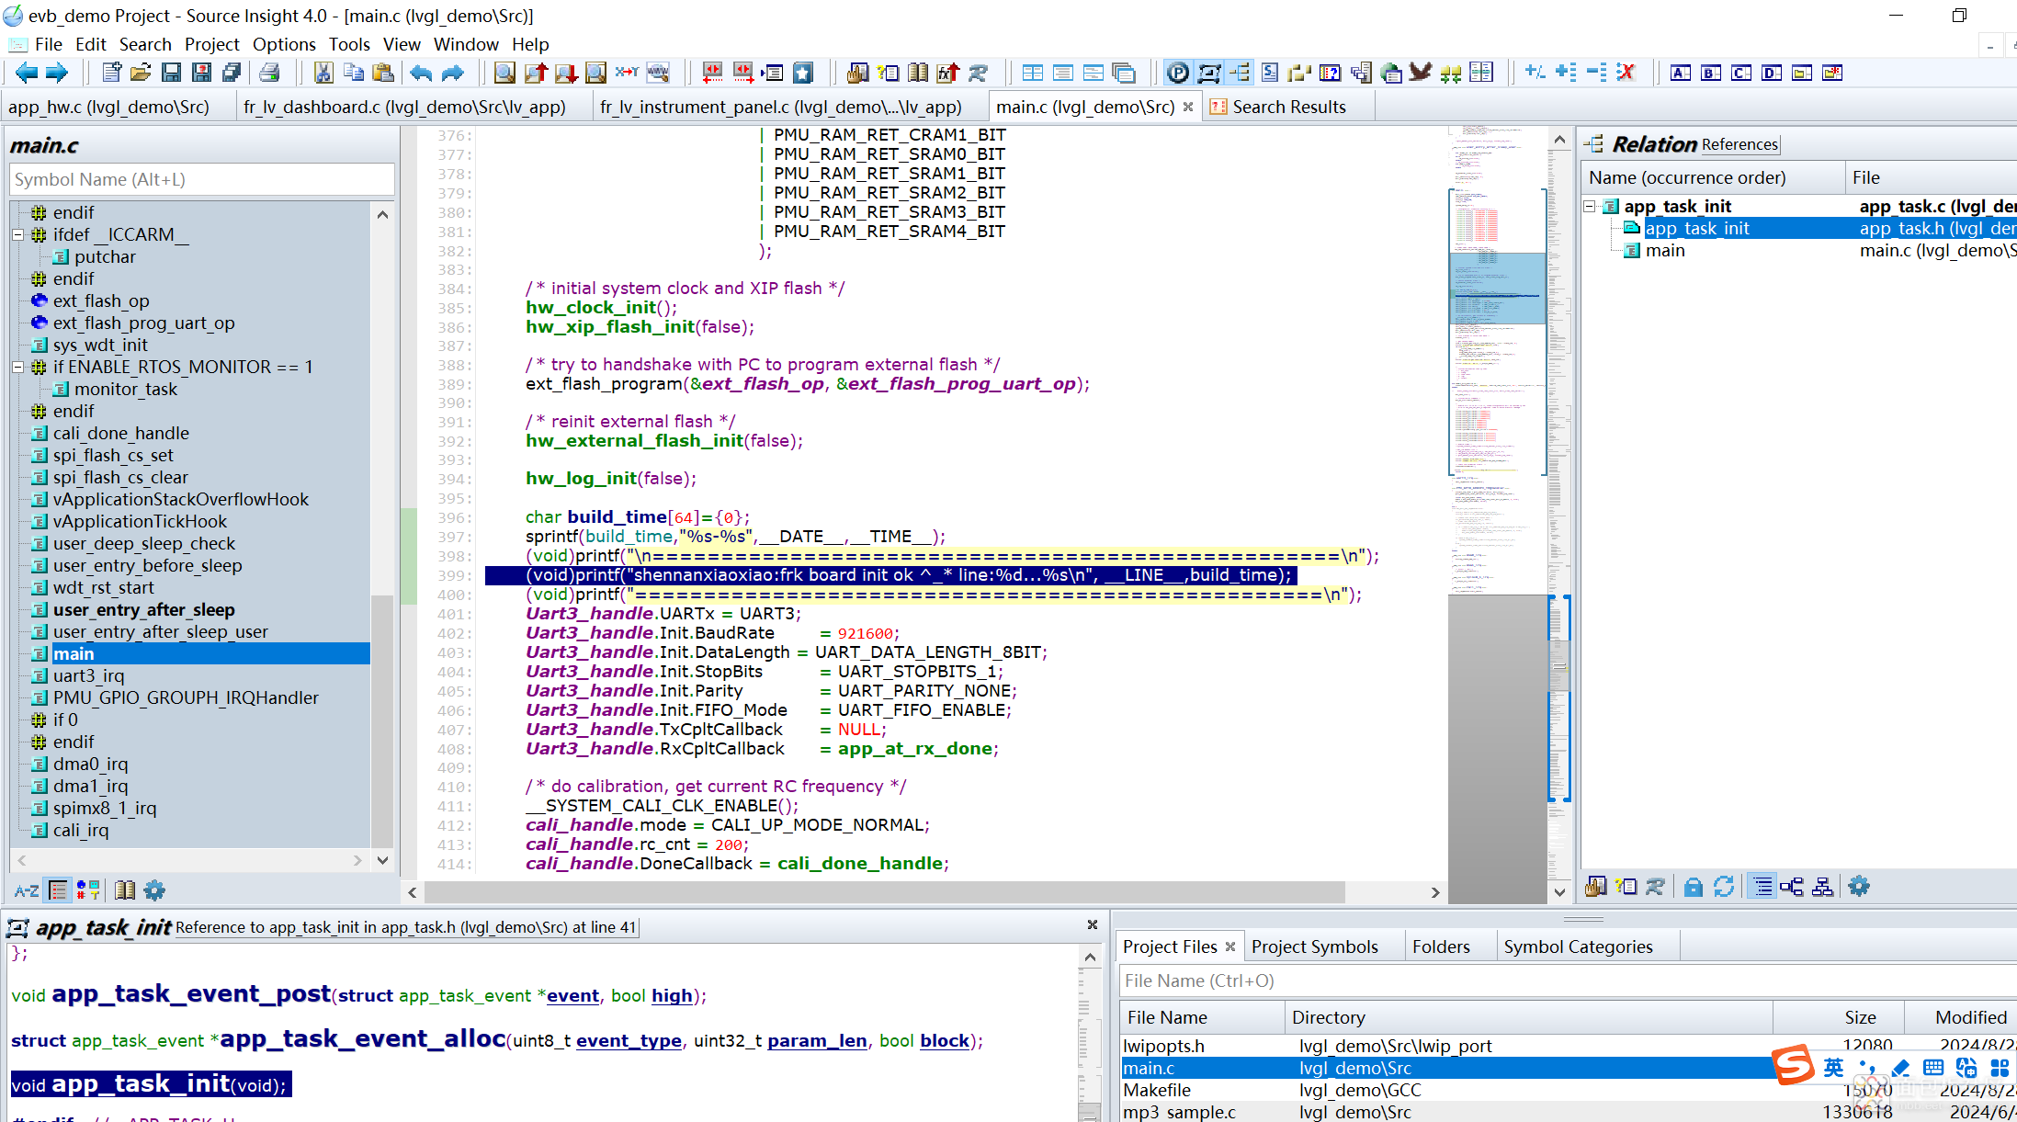Set a bookmark with star icon
The width and height of the screenshot is (2017, 1122).
point(803,73)
